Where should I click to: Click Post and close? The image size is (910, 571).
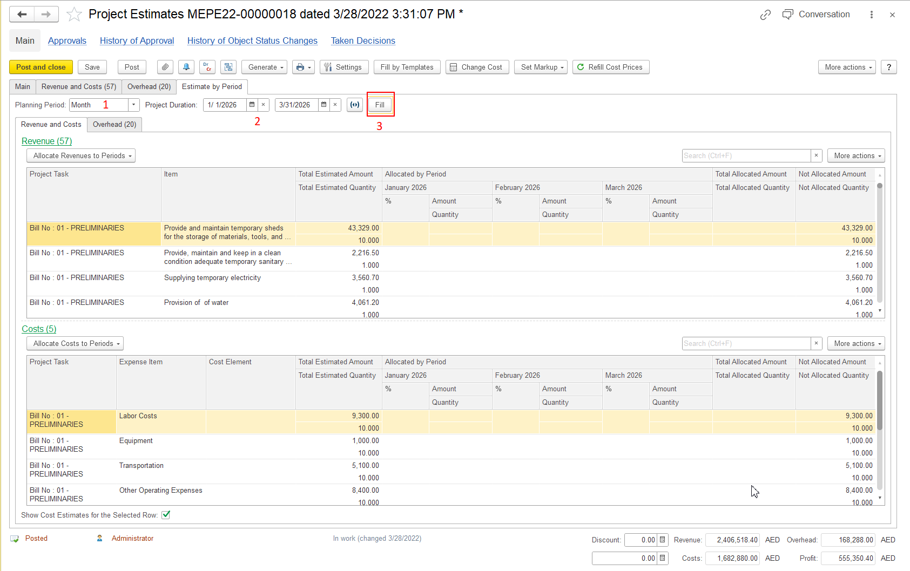[41, 67]
